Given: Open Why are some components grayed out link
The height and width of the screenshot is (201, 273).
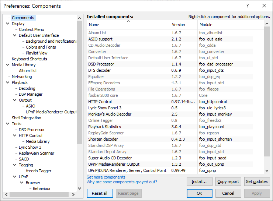Looking at the screenshot, I should pyautogui.click(x=122, y=182).
